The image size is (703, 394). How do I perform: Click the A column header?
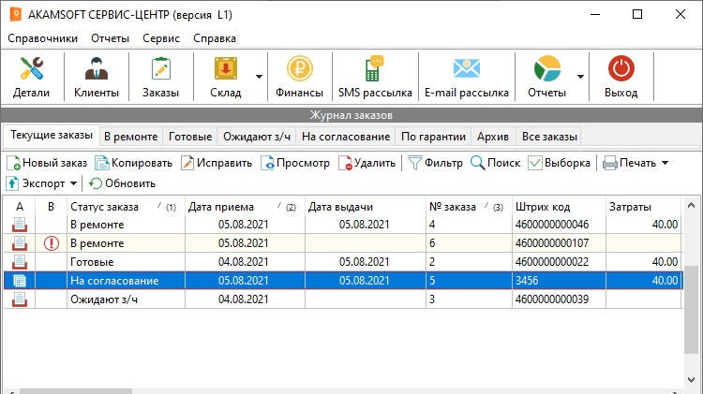coord(20,207)
